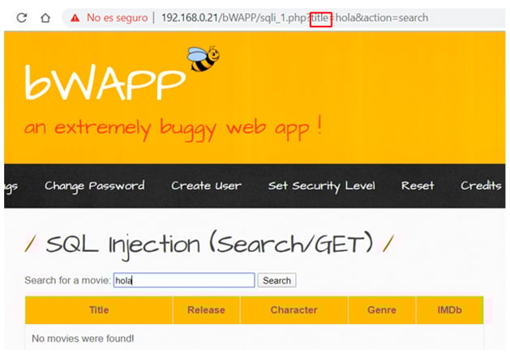Open the Credits menu item
Viewport: 510px width, 354px height.
(481, 186)
